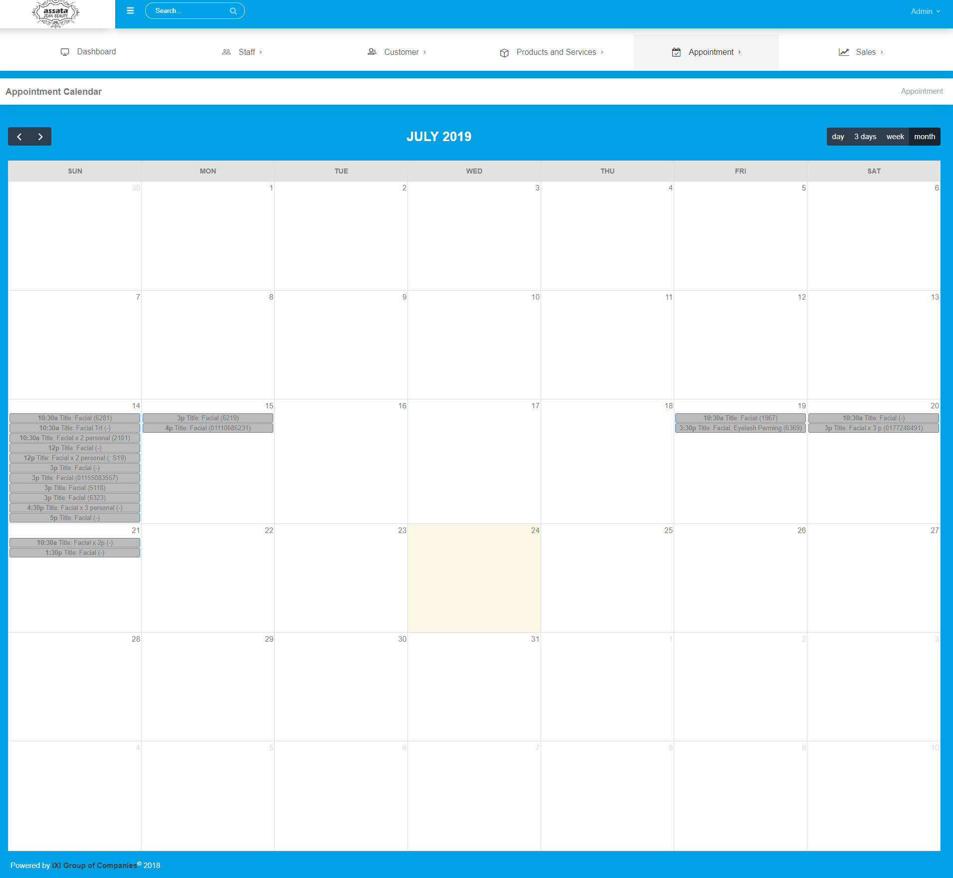Click the Assata Jean Beauty logo

[x=56, y=13]
